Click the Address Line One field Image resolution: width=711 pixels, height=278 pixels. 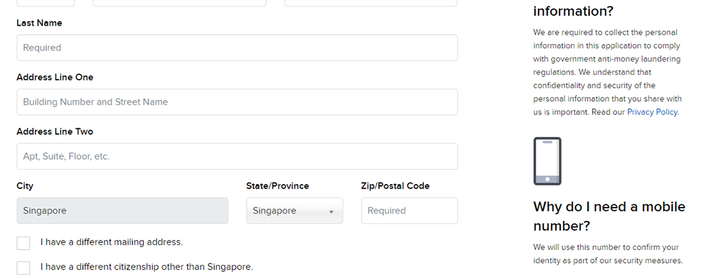point(237,103)
